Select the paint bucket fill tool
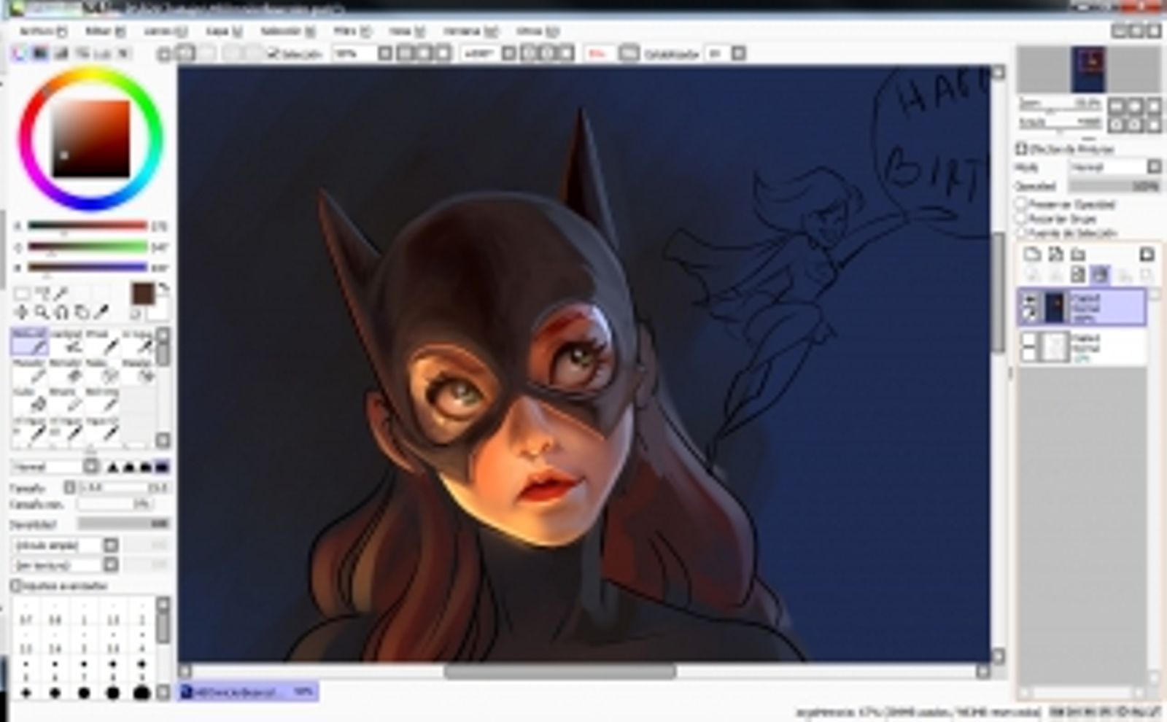The width and height of the screenshot is (1167, 722). tap(29, 400)
